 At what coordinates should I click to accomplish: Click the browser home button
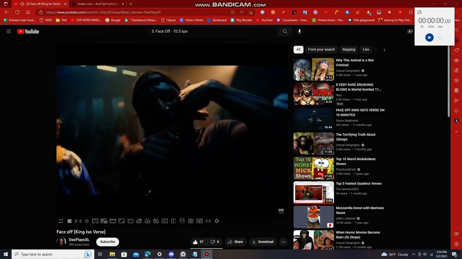[28, 12]
